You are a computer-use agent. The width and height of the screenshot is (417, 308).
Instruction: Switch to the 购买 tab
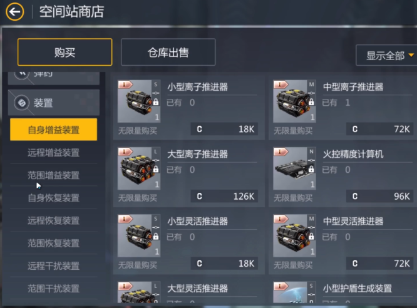(65, 52)
